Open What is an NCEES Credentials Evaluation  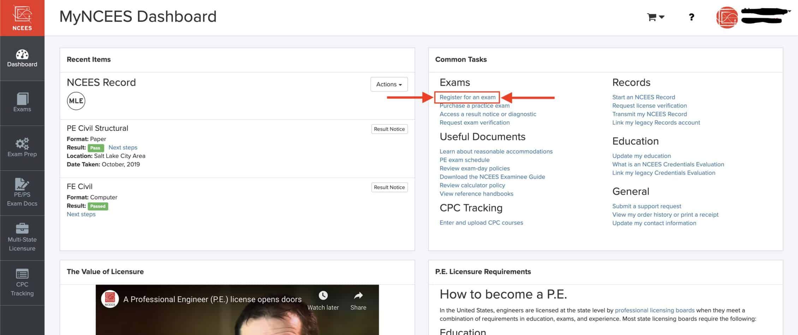(x=668, y=164)
